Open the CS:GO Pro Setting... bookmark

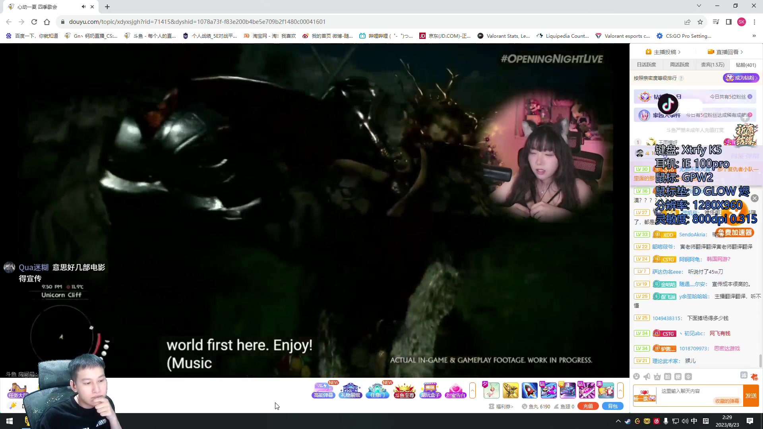coord(684,36)
